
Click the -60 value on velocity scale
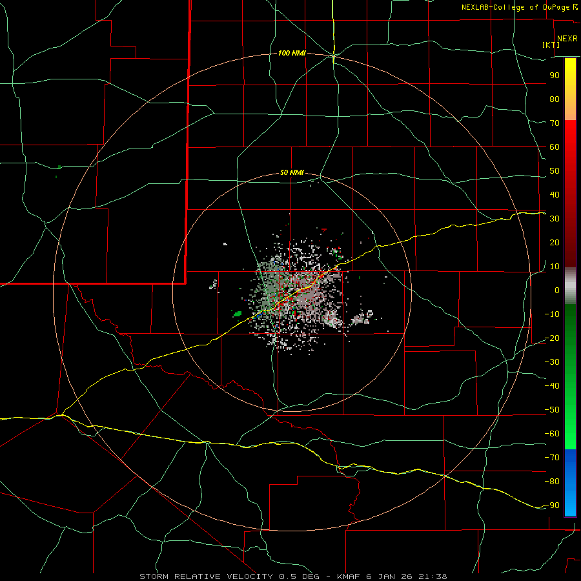(552, 434)
